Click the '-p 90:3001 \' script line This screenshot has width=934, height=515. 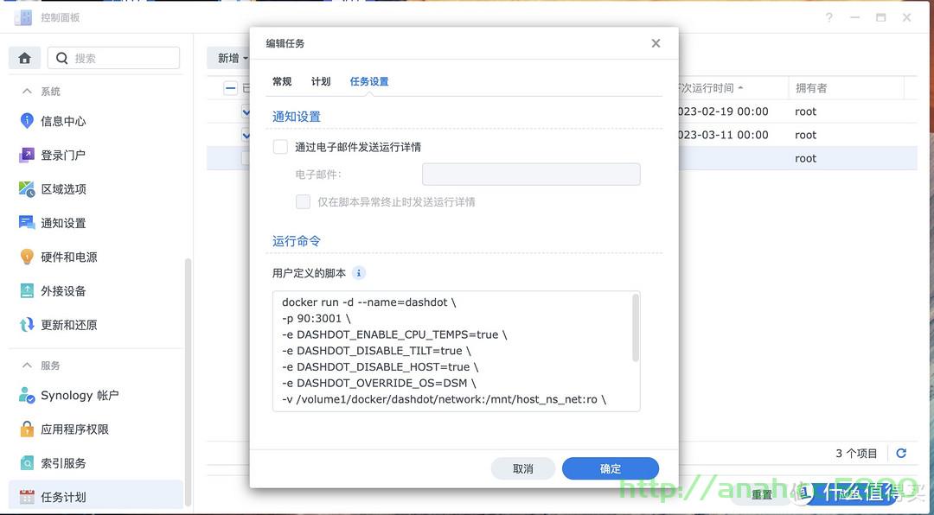click(317, 319)
